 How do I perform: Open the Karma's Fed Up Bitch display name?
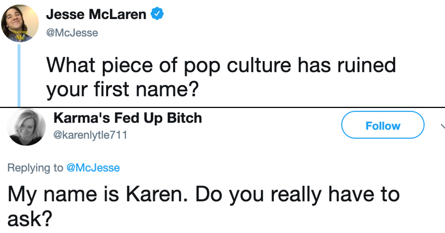(x=128, y=118)
